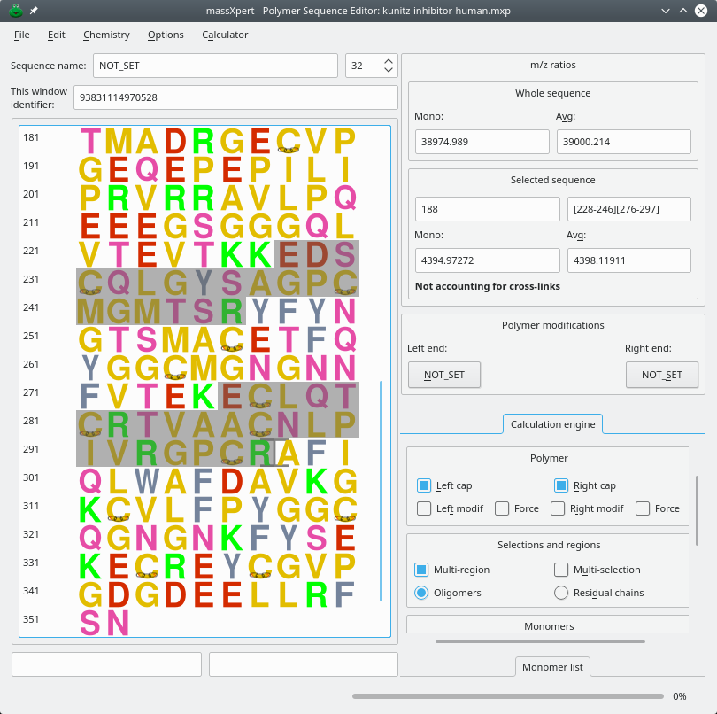Click the Right end NOT_SET button
The width and height of the screenshot is (717, 714).
pyautogui.click(x=661, y=375)
